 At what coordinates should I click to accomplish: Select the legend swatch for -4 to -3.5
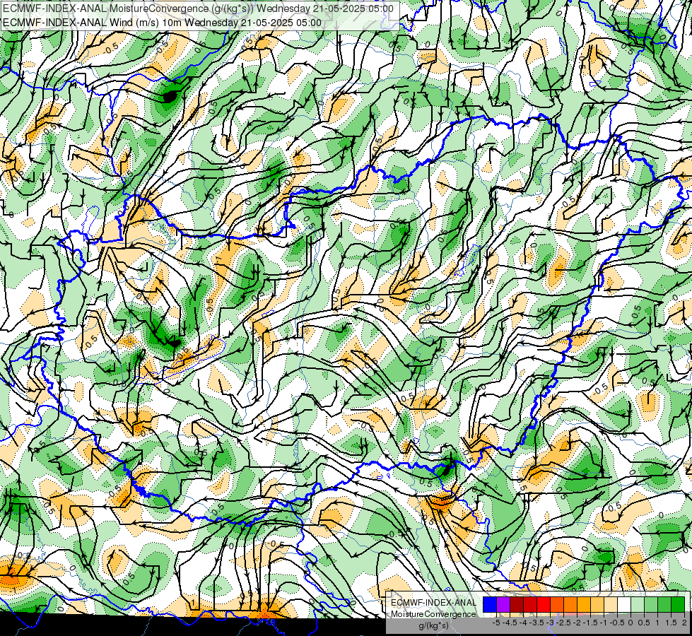[530, 605]
